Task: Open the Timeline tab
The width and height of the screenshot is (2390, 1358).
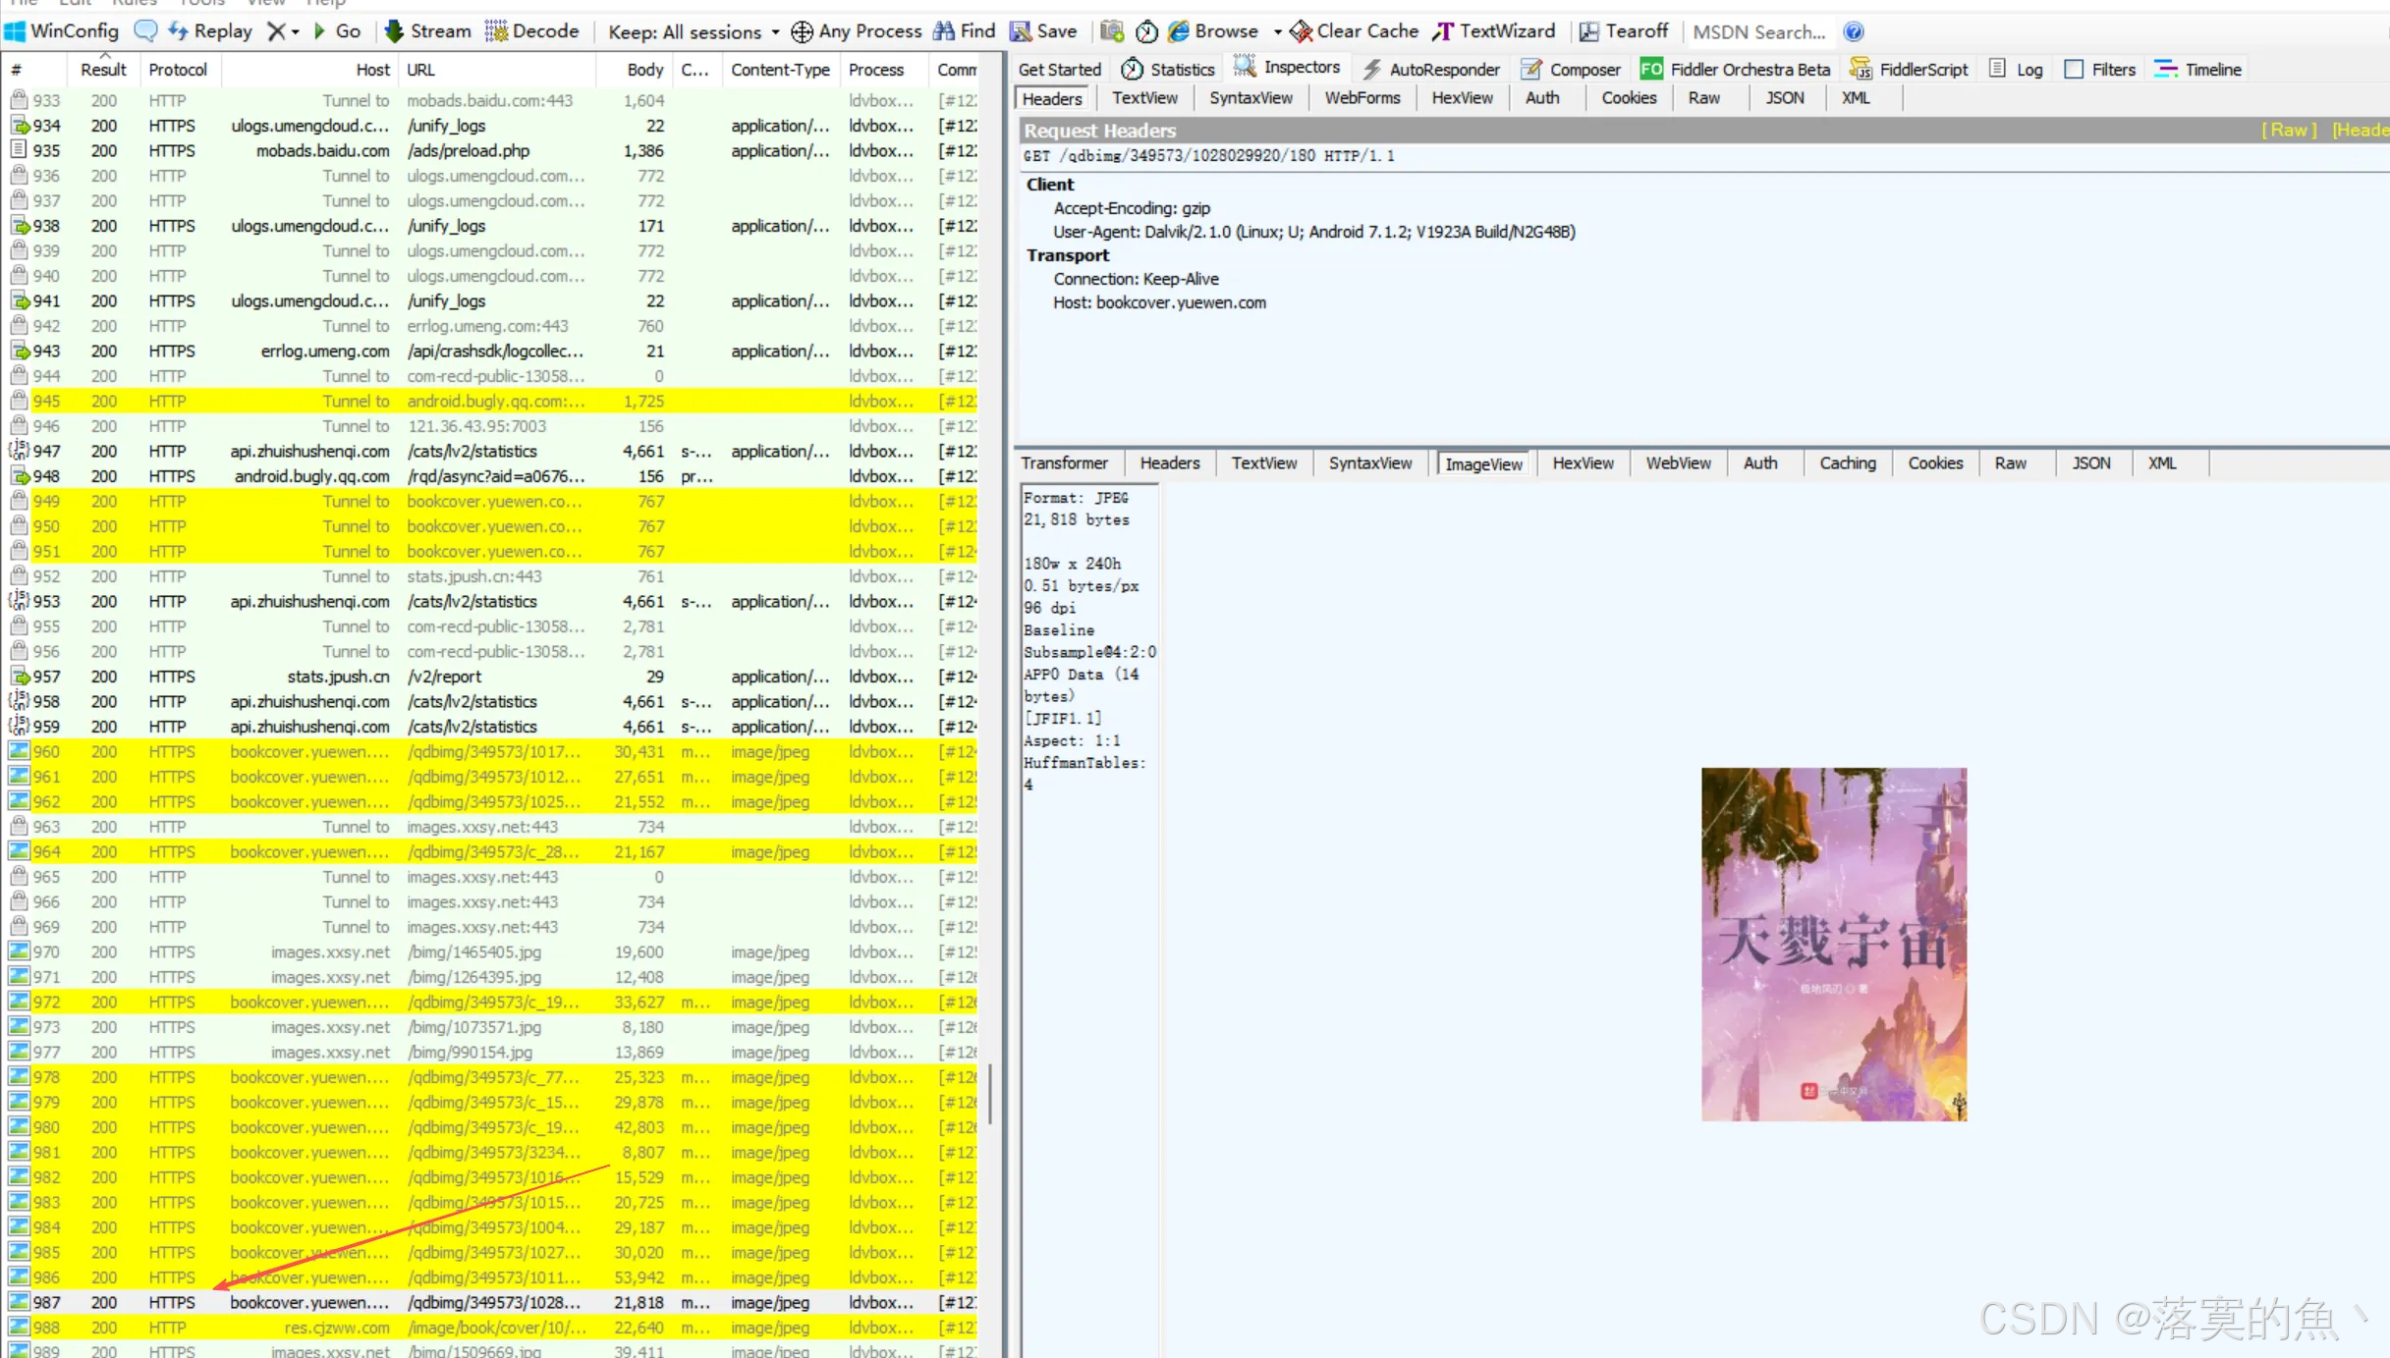Action: pos(2197,70)
